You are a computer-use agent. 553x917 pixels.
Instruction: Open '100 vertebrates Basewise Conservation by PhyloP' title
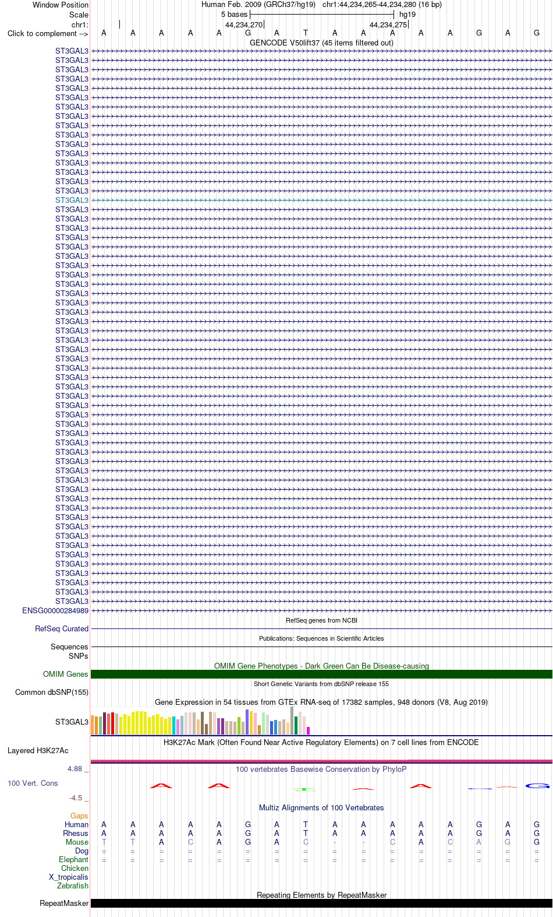tap(321, 769)
